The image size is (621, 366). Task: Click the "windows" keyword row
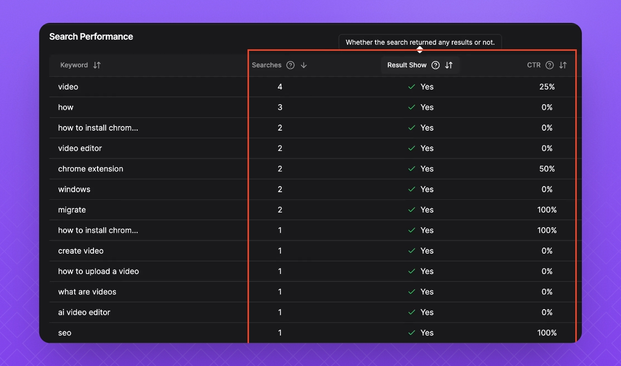point(74,189)
